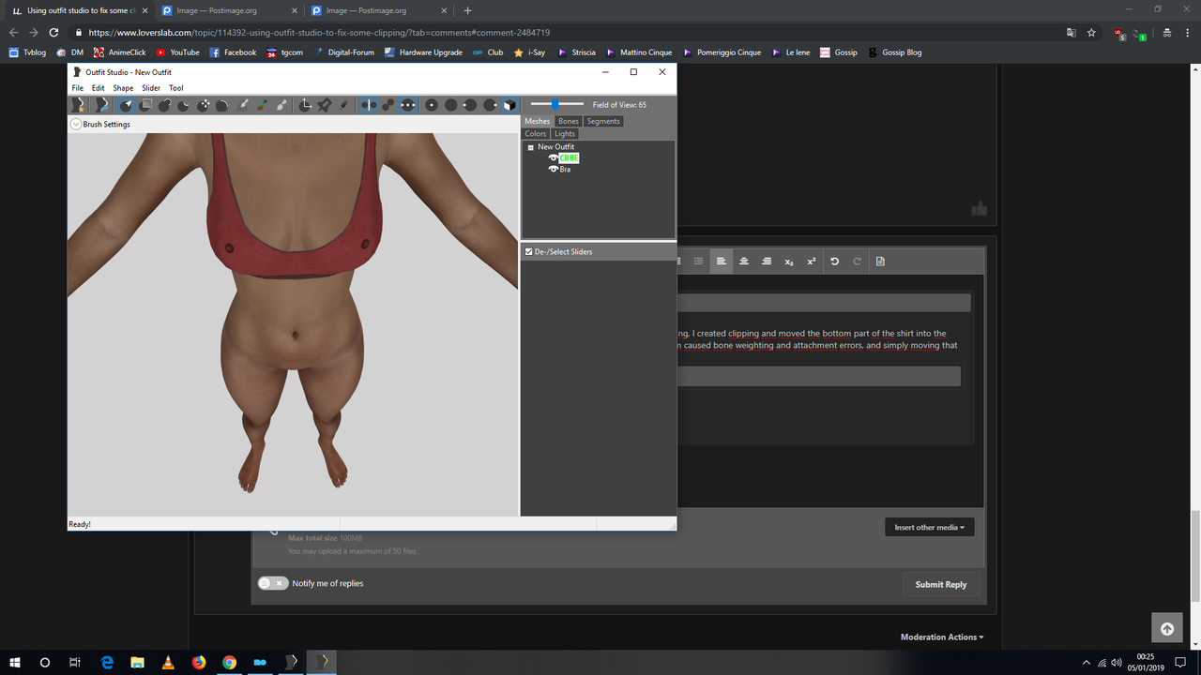
Task: Click the superscript icon in reply editor
Action: coord(812,262)
